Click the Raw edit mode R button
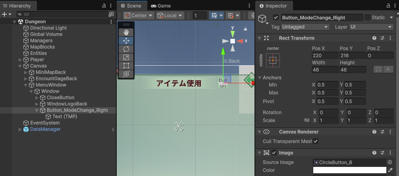The height and width of the screenshot is (176, 399). (x=388, y=69)
